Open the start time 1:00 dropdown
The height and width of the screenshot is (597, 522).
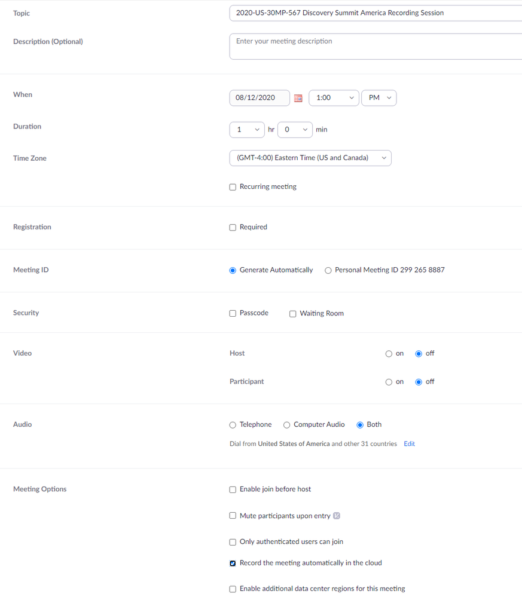coord(334,98)
